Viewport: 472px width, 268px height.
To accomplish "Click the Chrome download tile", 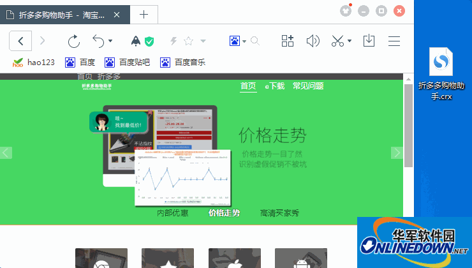I will pos(101,258).
